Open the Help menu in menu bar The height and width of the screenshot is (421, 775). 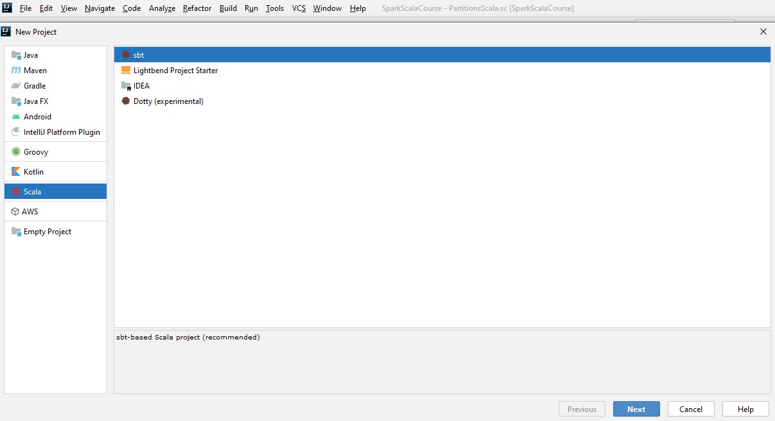pyautogui.click(x=358, y=8)
